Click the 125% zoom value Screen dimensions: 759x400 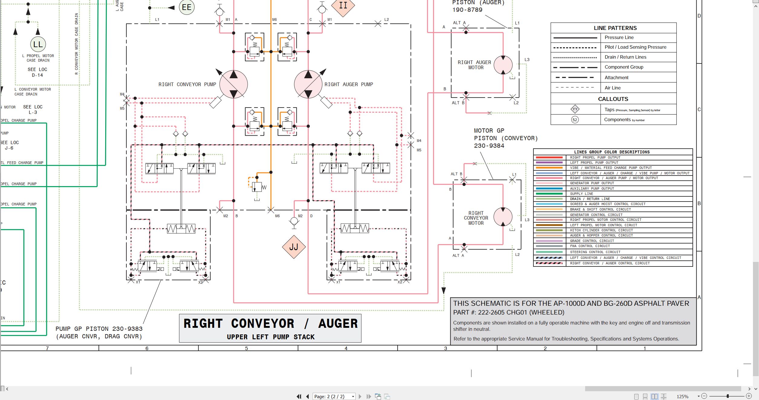point(682,396)
